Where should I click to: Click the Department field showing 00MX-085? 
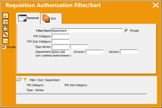click(60, 52)
